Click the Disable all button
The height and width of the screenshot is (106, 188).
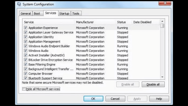click(x=153, y=84)
